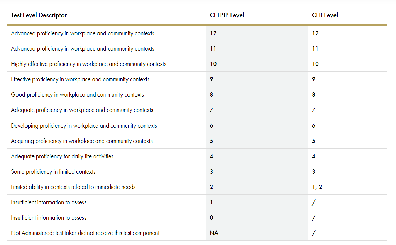This screenshot has width=396, height=245.
Task: Click the CLB Level value 1, 2
Action: (317, 187)
